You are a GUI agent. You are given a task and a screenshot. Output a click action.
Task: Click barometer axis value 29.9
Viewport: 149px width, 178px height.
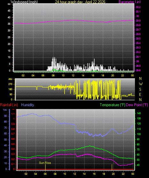138,21
